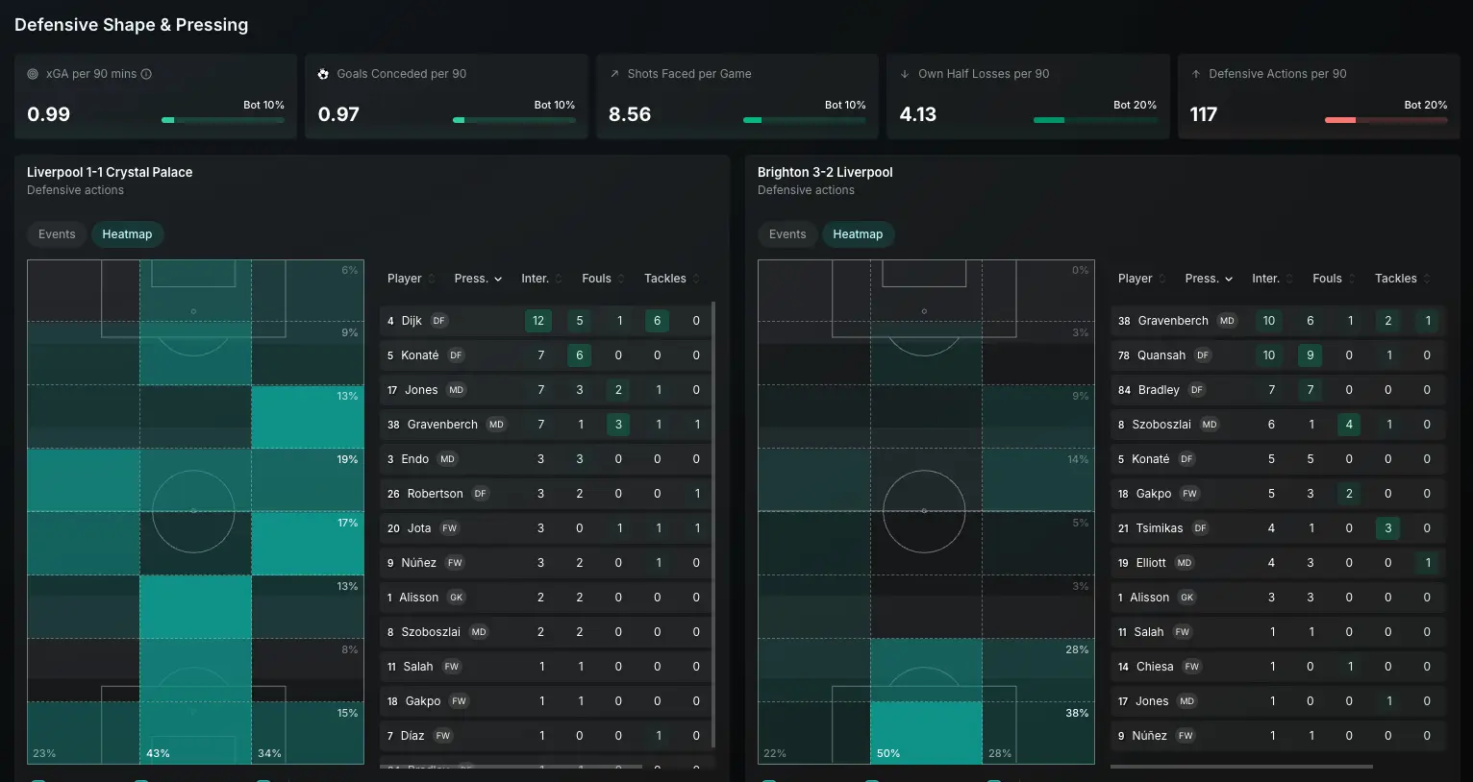Select the 78 Quansah row
Viewport: 1473px width, 782px height.
coord(1278,355)
